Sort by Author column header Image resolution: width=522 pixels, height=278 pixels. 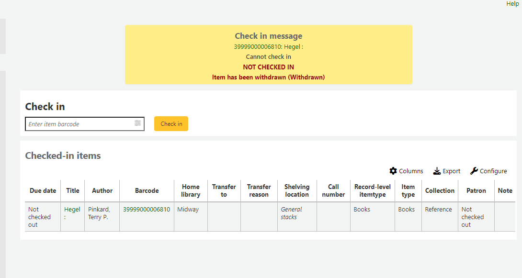coord(102,190)
